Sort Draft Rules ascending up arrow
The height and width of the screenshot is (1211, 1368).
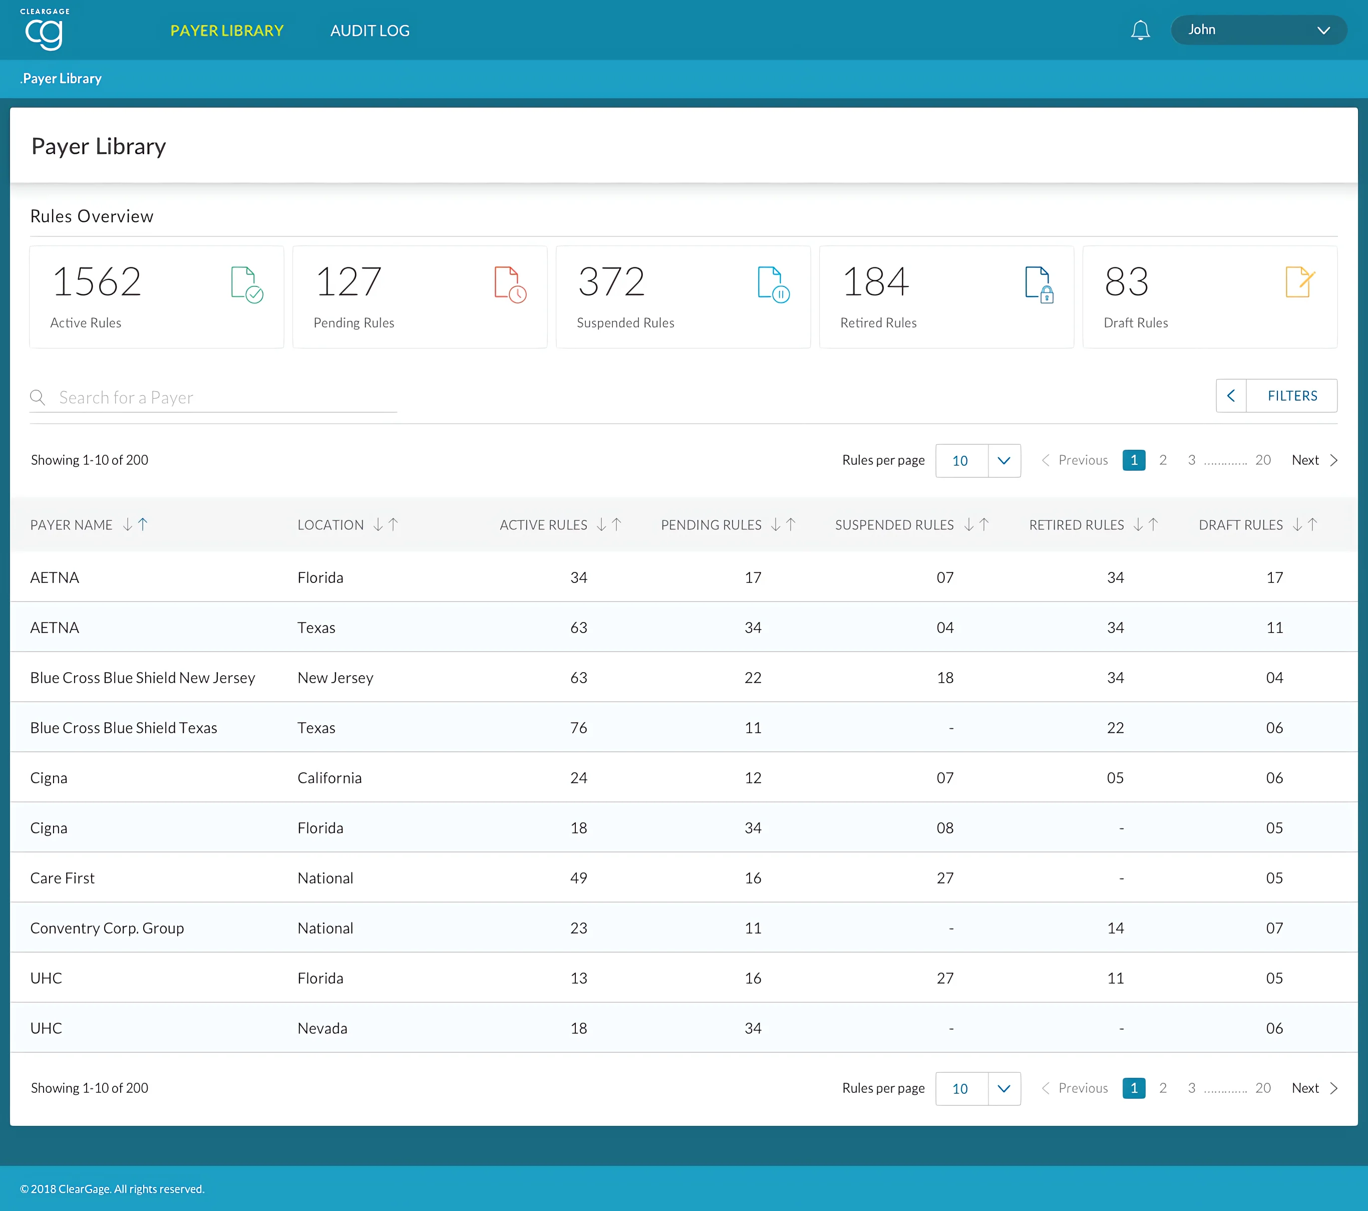[1312, 525]
